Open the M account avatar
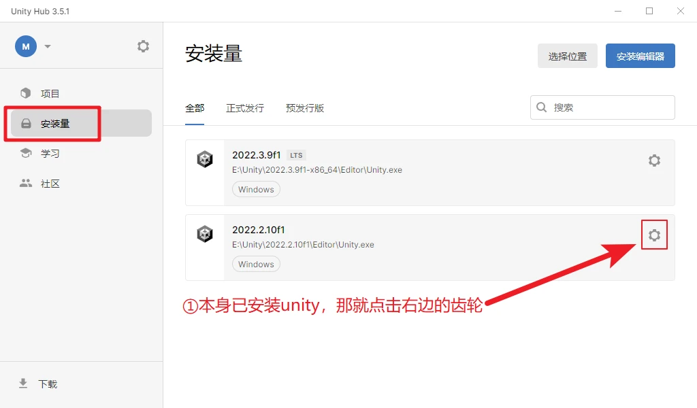697x408 pixels. click(26, 46)
